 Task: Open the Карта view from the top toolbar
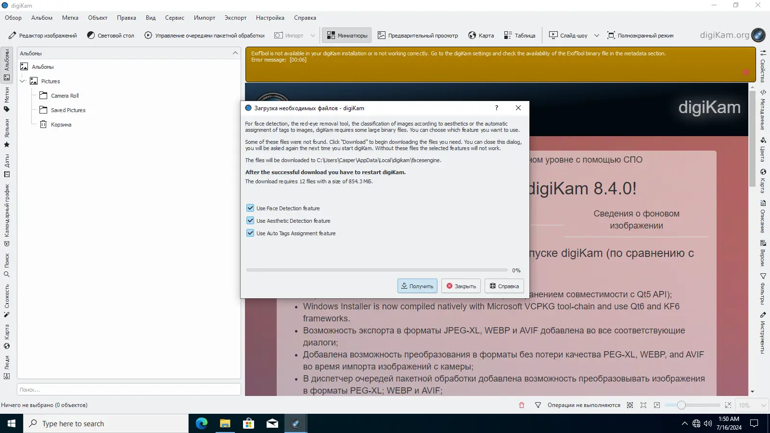480,36
